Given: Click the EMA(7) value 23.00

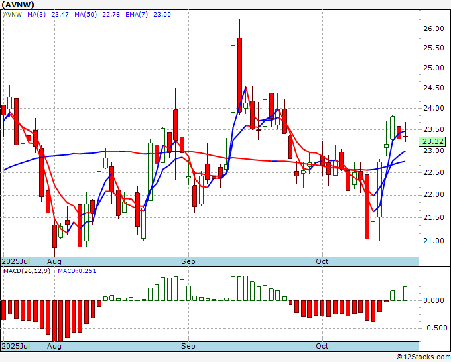Looking at the screenshot, I should pos(162,15).
